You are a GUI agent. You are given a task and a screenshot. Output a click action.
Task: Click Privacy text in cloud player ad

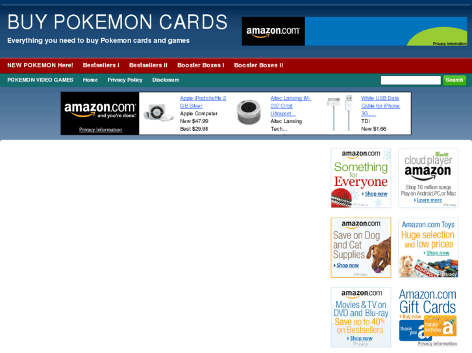(x=450, y=205)
